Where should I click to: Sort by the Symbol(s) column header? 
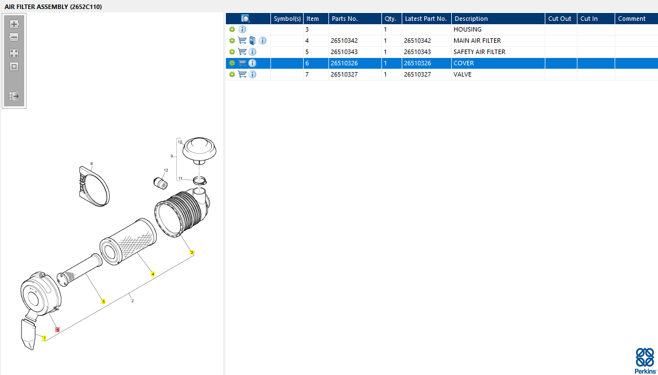[287, 19]
